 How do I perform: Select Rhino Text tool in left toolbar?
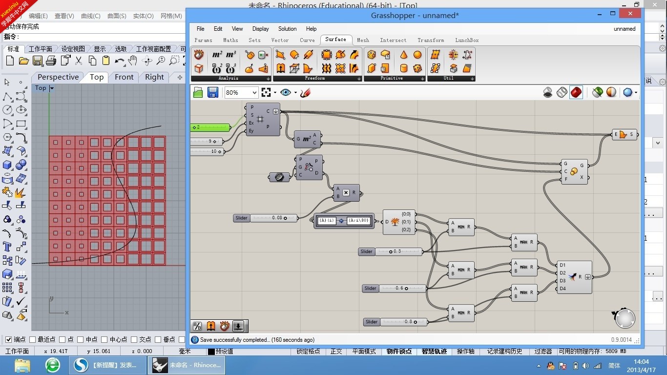coord(7,247)
